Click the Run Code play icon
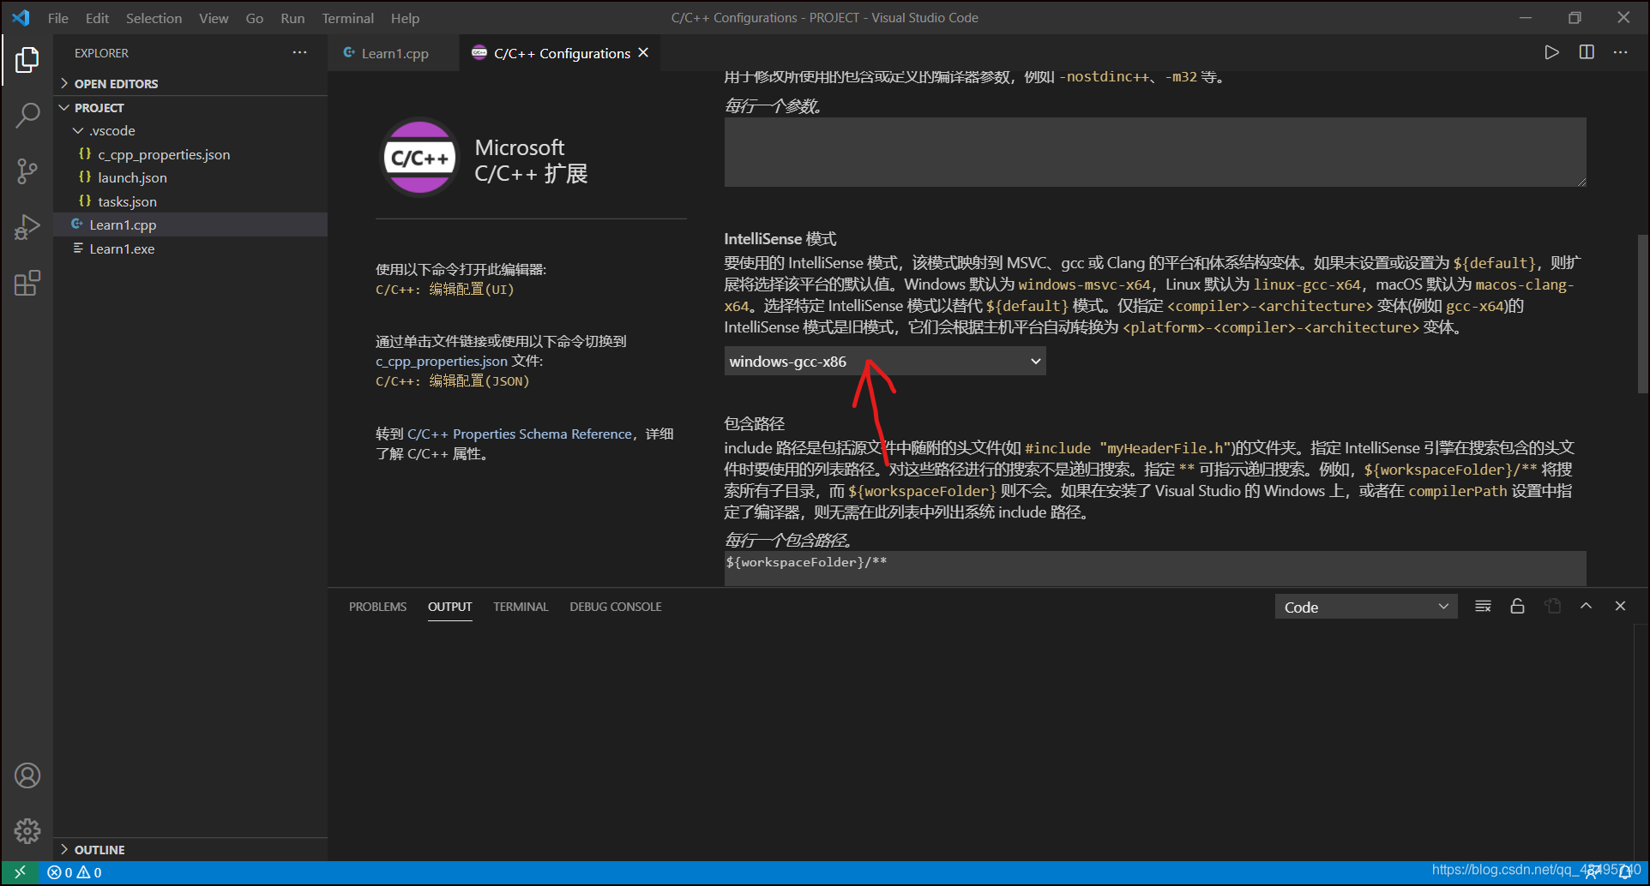Image resolution: width=1650 pixels, height=886 pixels. (x=1551, y=52)
